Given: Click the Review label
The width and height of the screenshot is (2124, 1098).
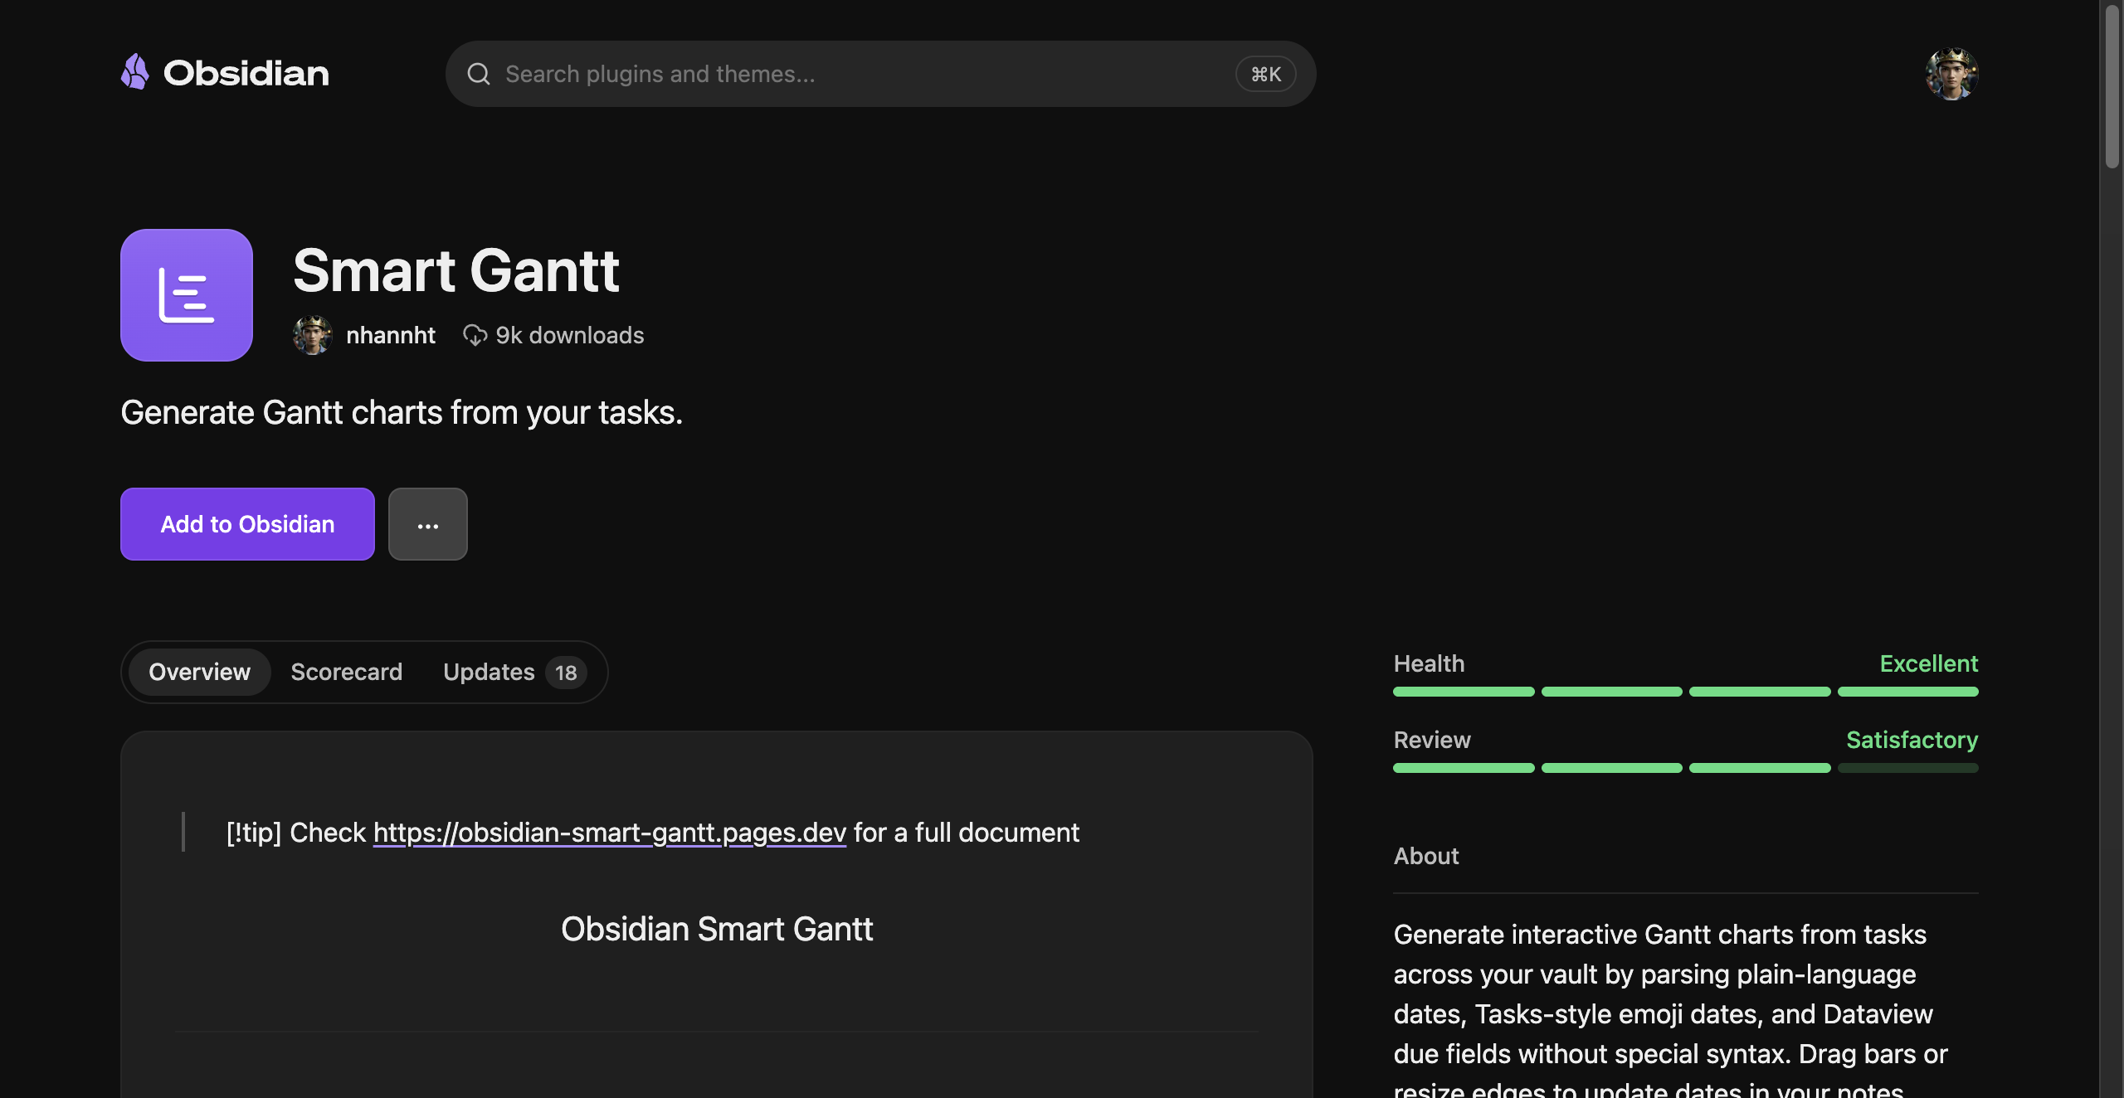Looking at the screenshot, I should 1432,740.
